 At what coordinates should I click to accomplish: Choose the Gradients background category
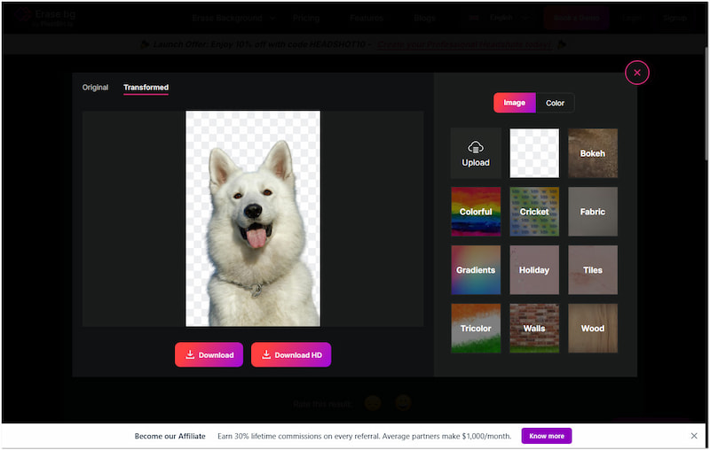pyautogui.click(x=476, y=270)
